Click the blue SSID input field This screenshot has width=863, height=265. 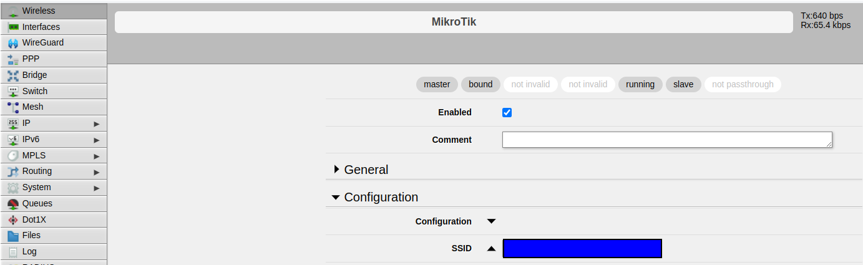click(x=582, y=248)
